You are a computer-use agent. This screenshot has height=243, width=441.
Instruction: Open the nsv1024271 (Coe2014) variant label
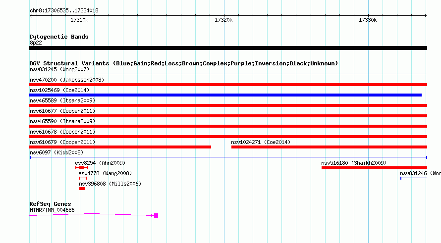point(261,142)
